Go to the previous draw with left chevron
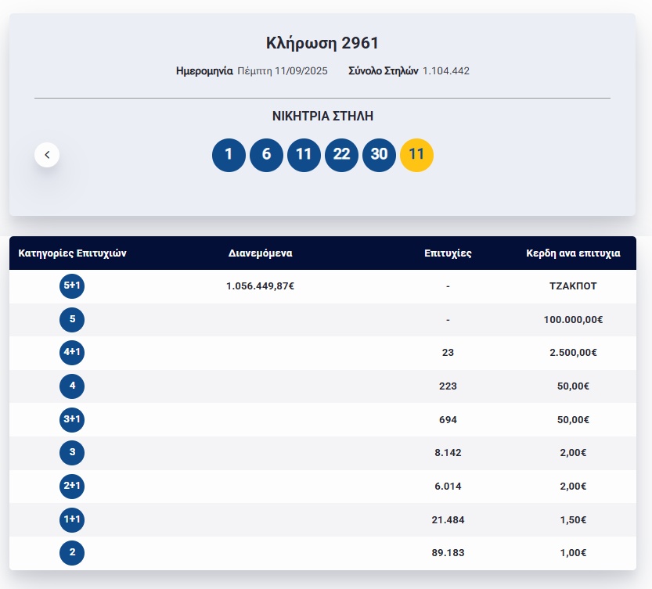 click(x=47, y=155)
